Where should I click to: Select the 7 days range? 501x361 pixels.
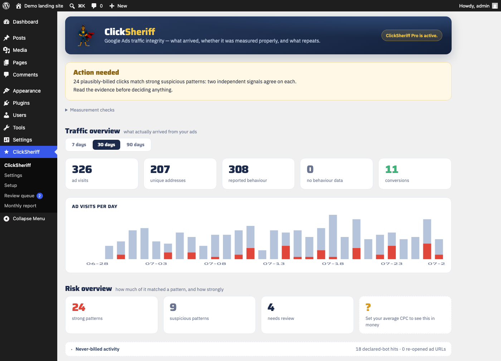coord(79,145)
